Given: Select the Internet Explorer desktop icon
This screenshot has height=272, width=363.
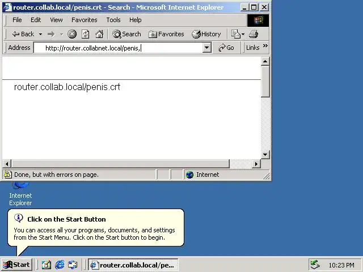Looking at the screenshot, I should [x=20, y=194].
